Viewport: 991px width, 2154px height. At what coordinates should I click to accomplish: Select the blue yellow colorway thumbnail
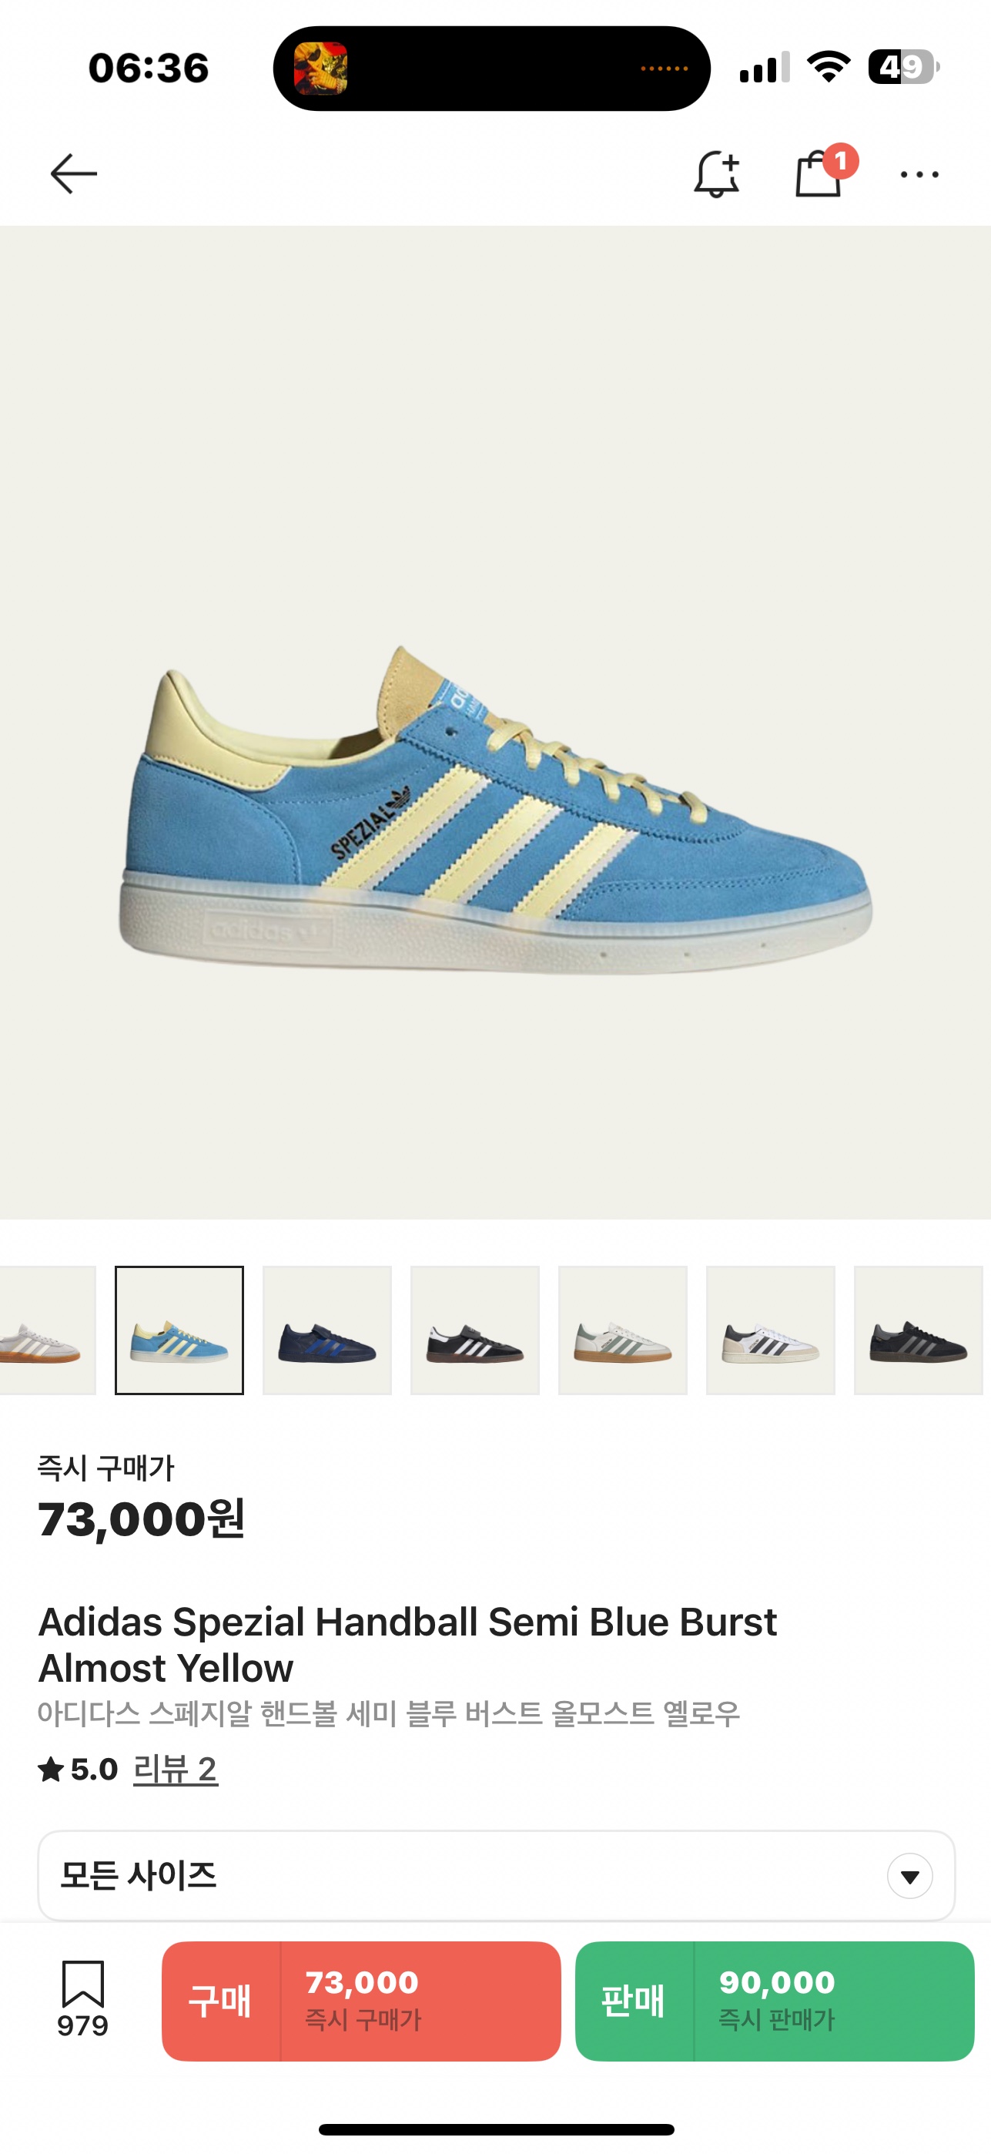[179, 1330]
